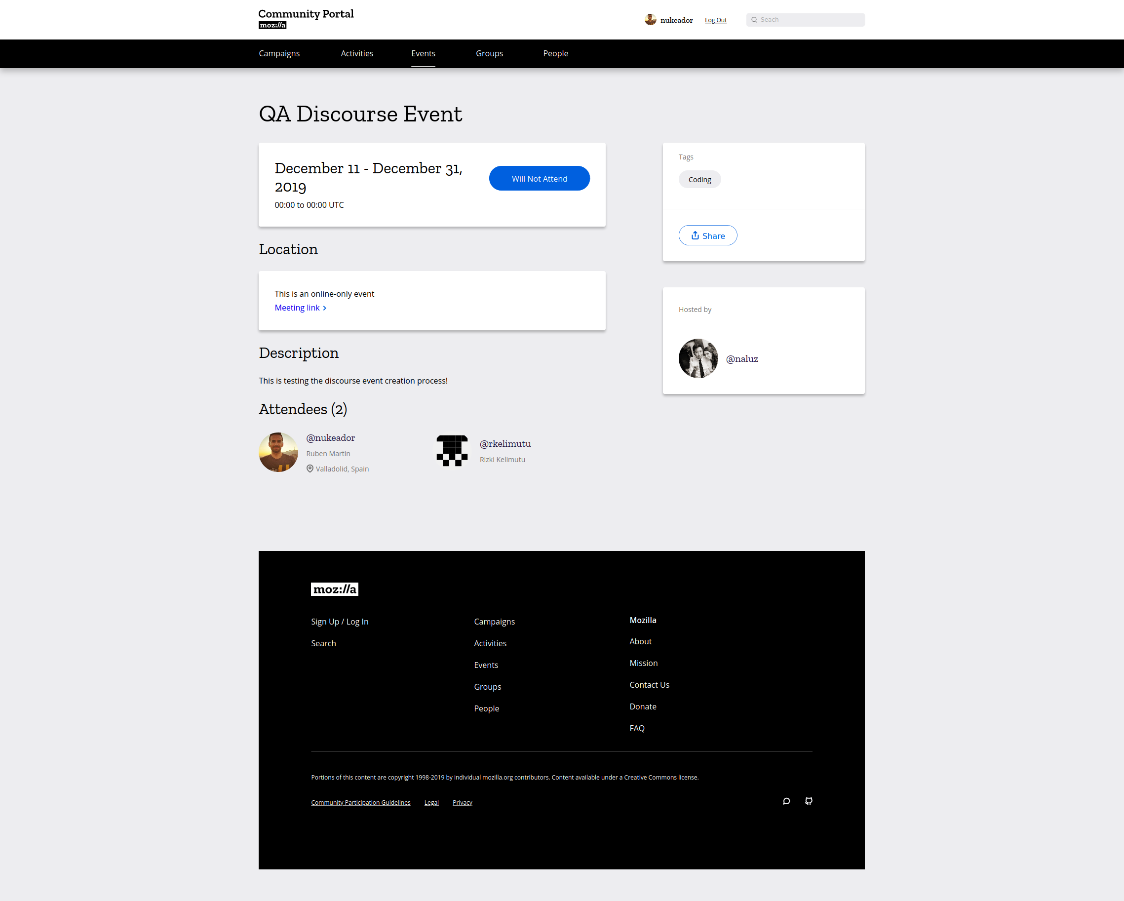Go to the Campaigns nav tab
The width and height of the screenshot is (1124, 901).
click(x=279, y=53)
